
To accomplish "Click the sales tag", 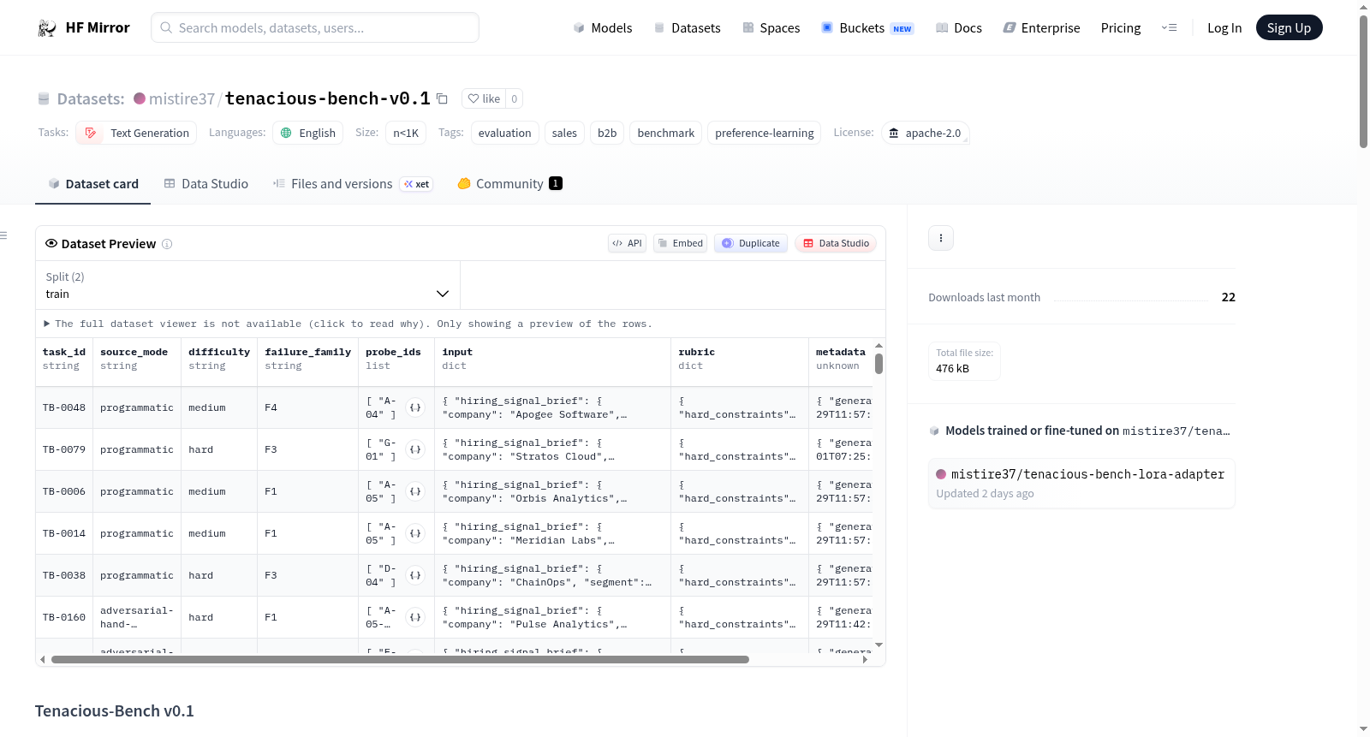I will (564, 133).
